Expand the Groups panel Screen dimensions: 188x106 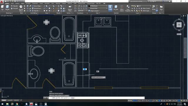(x=155, y=13)
